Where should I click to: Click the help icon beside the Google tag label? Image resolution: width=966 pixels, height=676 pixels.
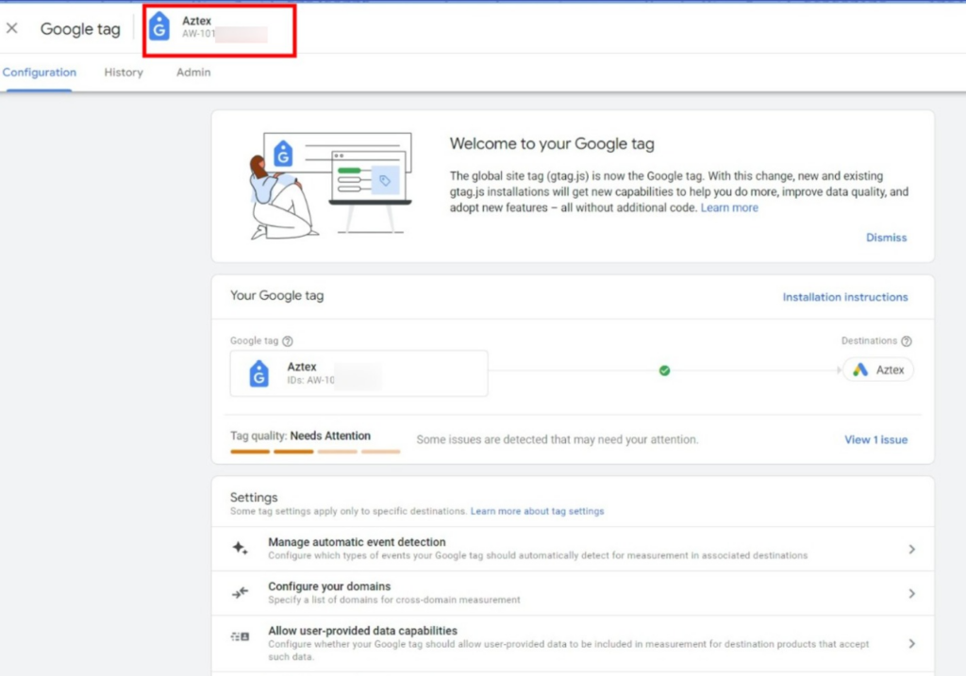pos(290,340)
